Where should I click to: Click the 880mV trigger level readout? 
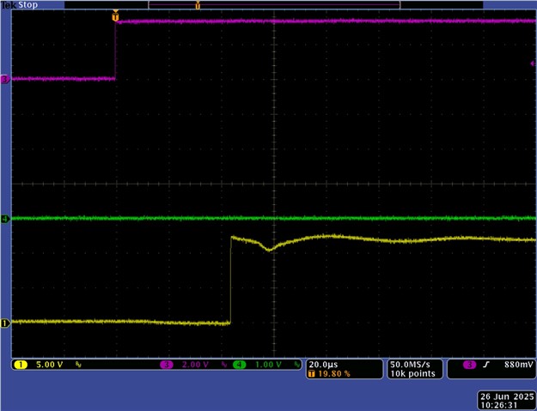coord(518,365)
